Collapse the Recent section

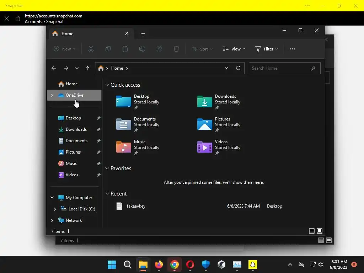(x=107, y=194)
